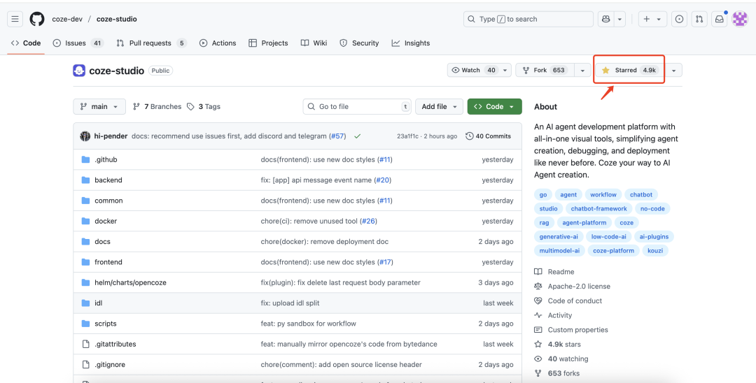Switch to the Security tab
Viewport: 756px width, 383px height.
pyautogui.click(x=359, y=43)
